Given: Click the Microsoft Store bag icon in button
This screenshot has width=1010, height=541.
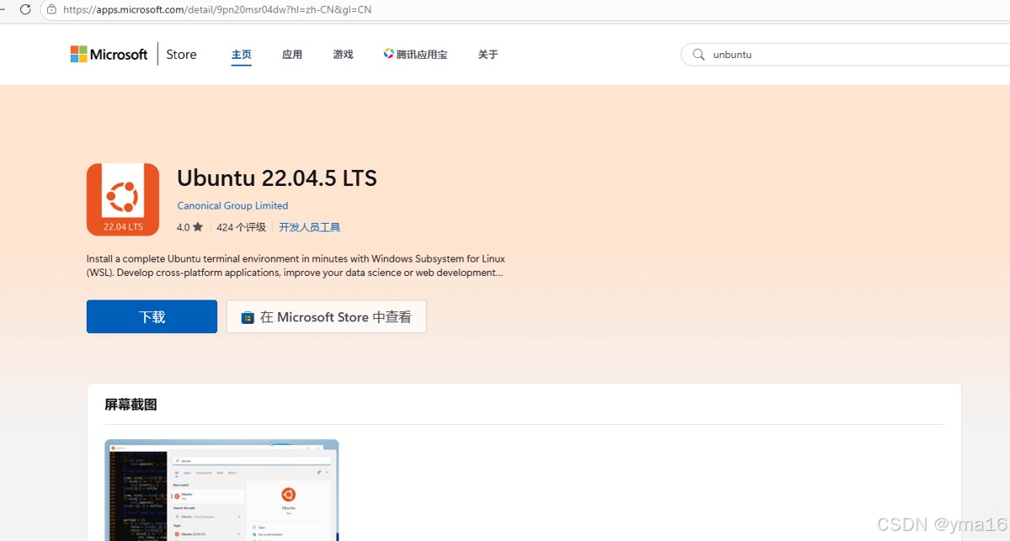Looking at the screenshot, I should pos(247,317).
